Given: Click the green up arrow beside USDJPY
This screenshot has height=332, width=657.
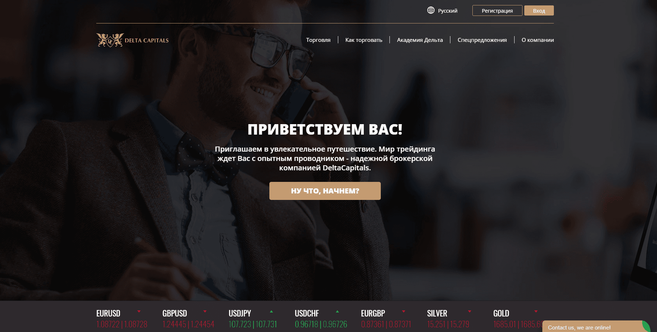Looking at the screenshot, I should [271, 311].
